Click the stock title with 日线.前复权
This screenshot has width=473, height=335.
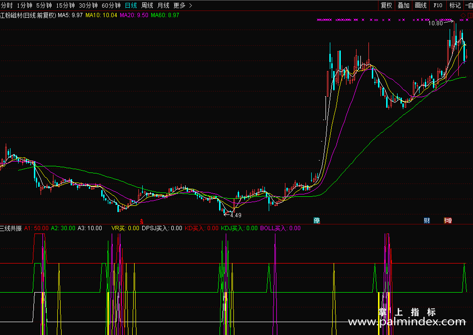pos(28,15)
